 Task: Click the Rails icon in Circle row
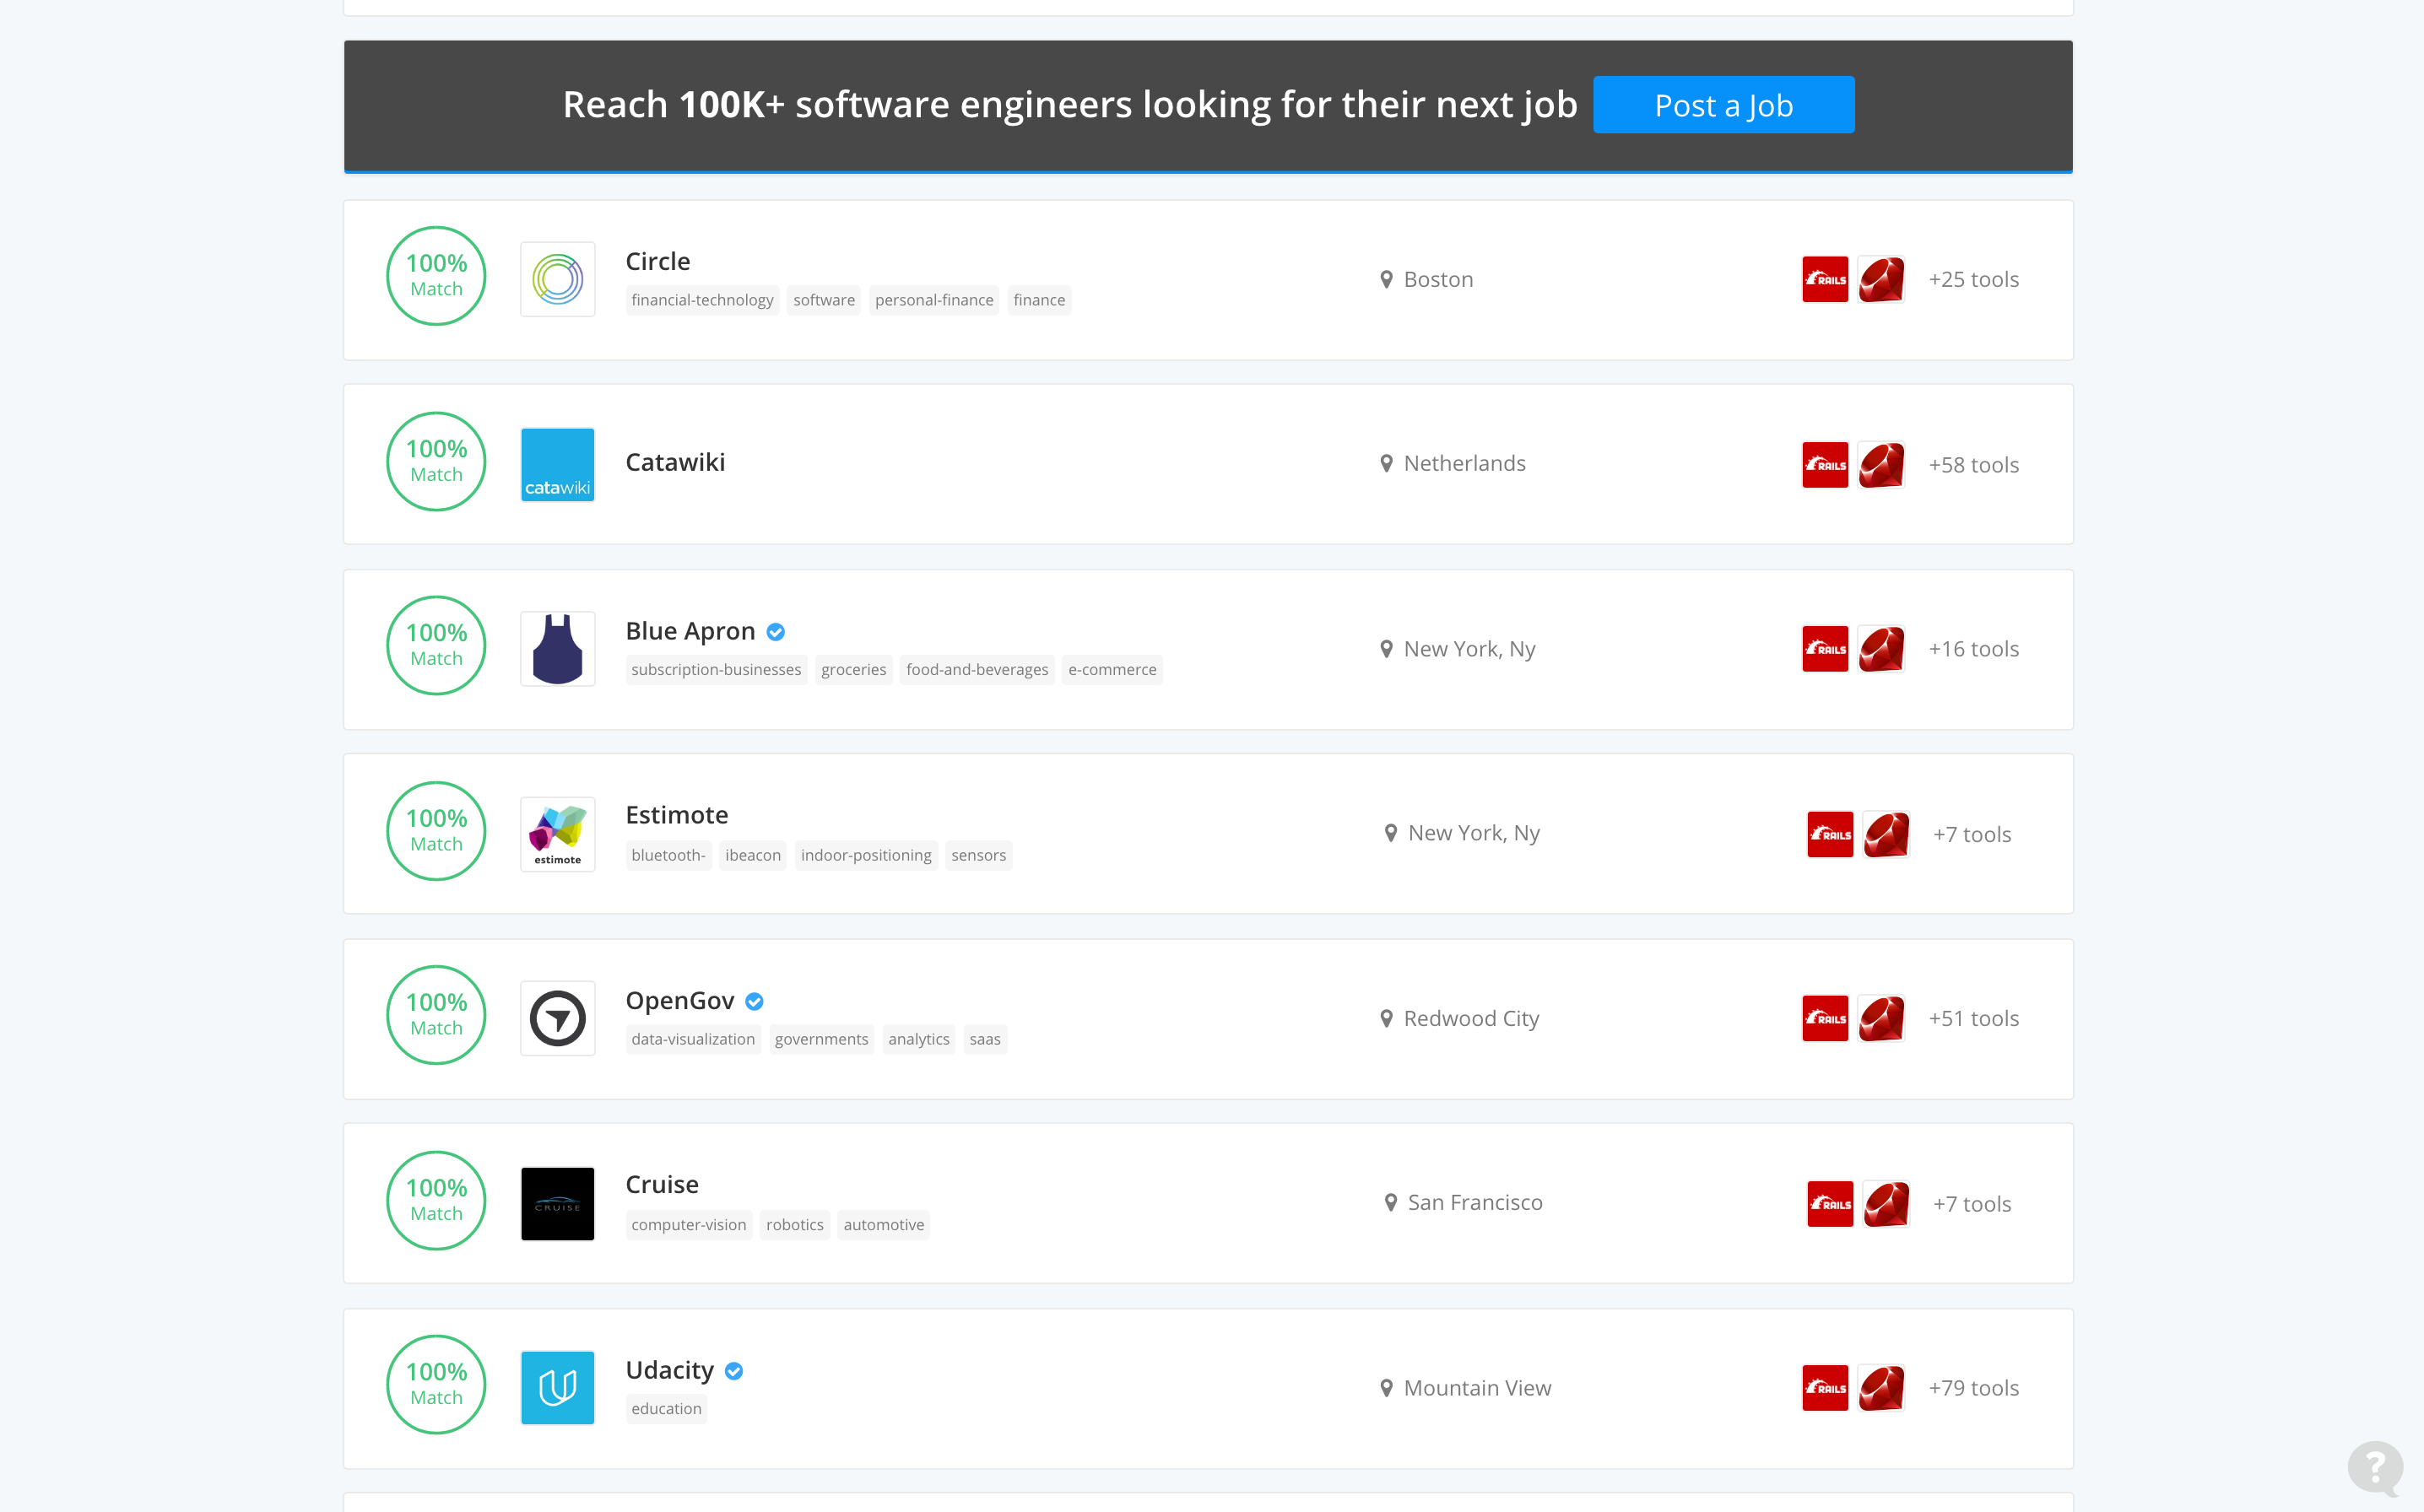coord(1825,279)
